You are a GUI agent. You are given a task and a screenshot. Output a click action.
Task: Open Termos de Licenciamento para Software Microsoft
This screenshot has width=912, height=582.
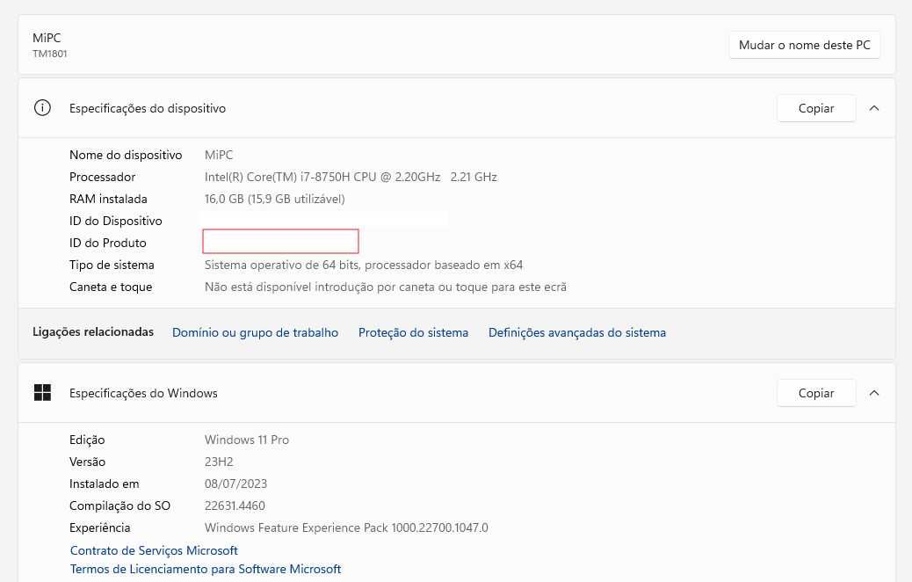[x=206, y=569]
